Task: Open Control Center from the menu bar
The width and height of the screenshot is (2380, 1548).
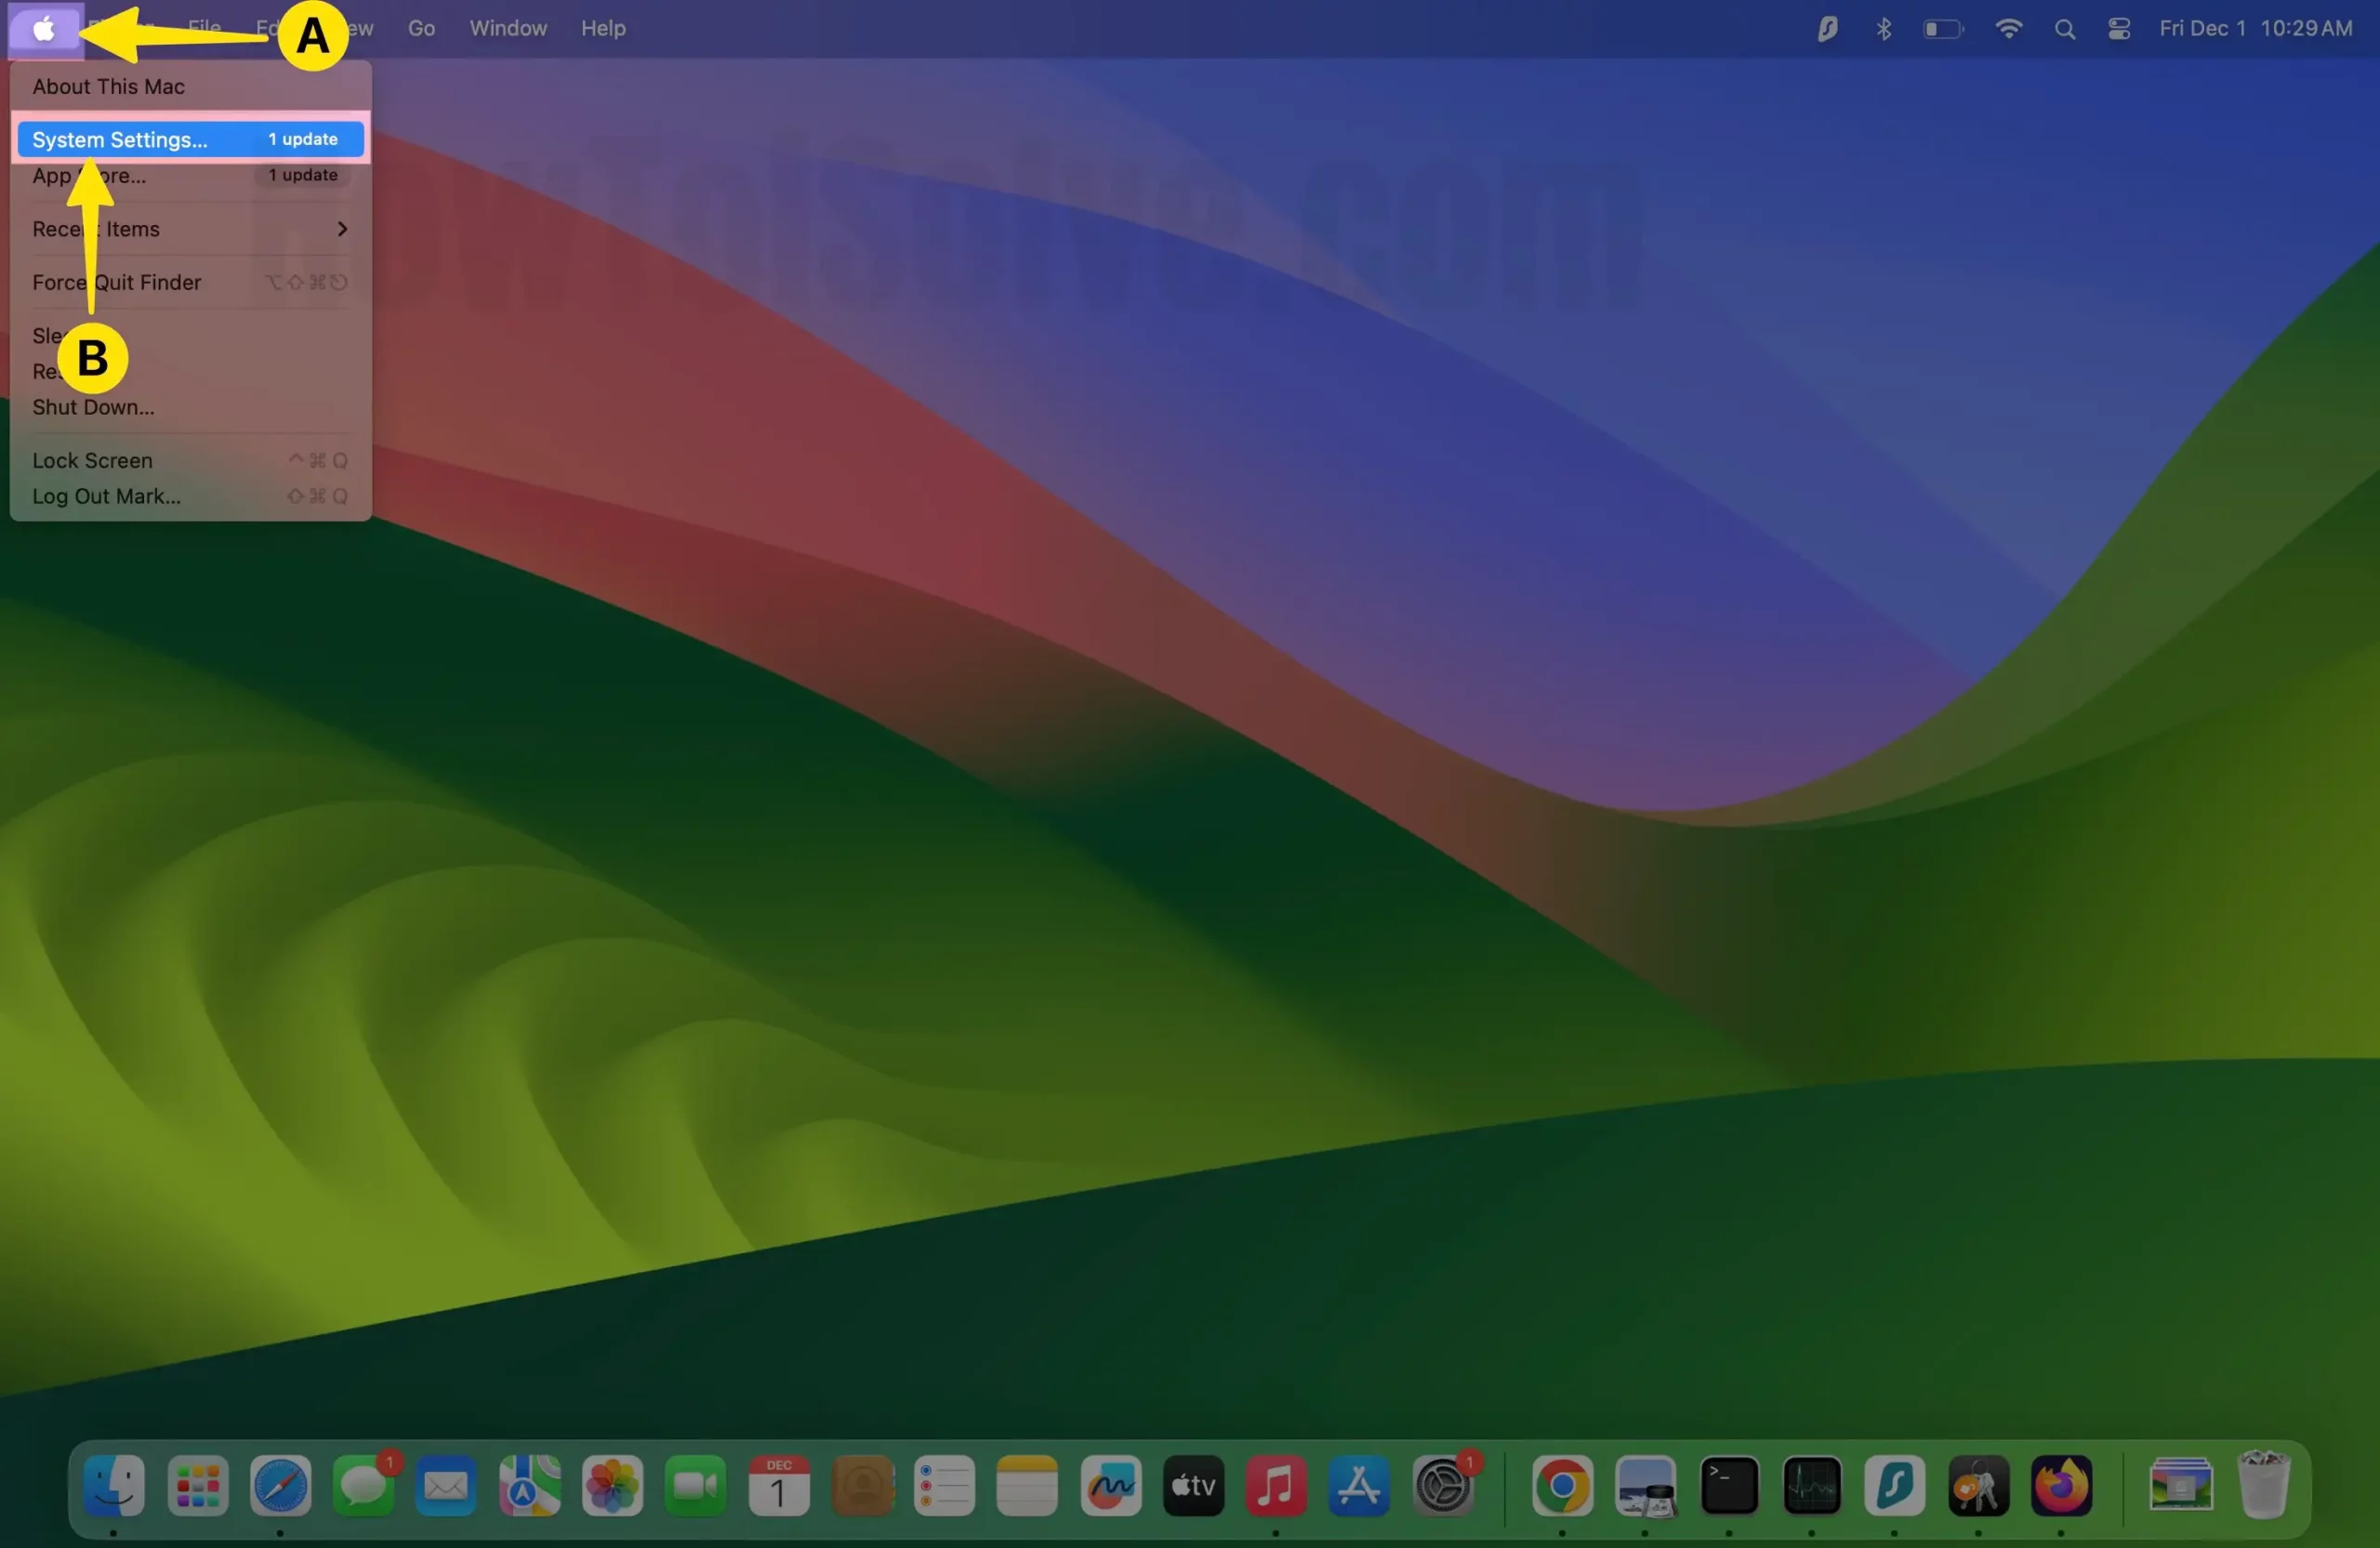Action: (x=2118, y=29)
